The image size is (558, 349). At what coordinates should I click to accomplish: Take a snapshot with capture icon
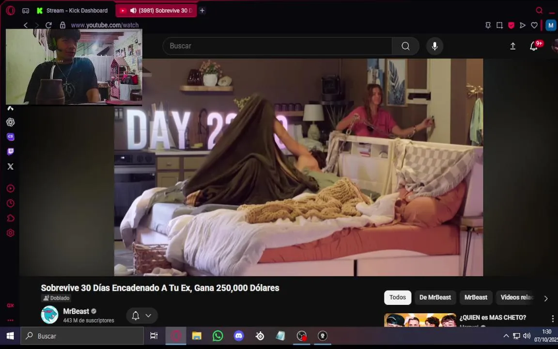(x=500, y=25)
